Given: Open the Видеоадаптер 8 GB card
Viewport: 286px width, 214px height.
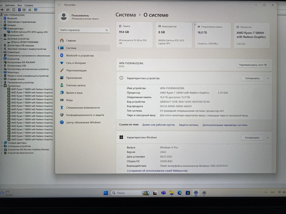Looking at the screenshot, I should (x=174, y=35).
